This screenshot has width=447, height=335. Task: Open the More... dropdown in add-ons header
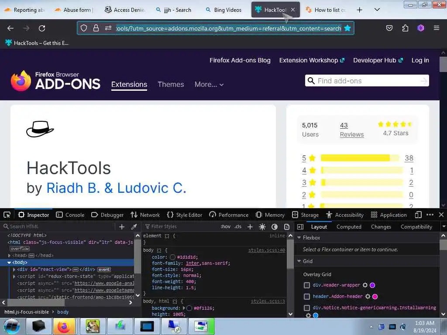(209, 85)
